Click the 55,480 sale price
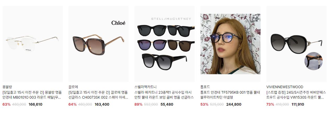The width and height of the screenshot is (330, 122). pos(167,104)
